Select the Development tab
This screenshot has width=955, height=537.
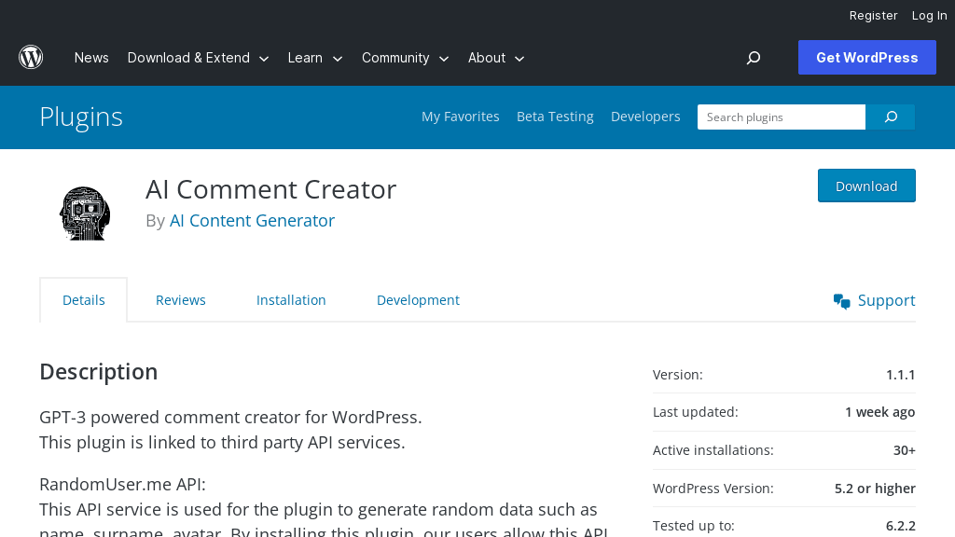418,300
